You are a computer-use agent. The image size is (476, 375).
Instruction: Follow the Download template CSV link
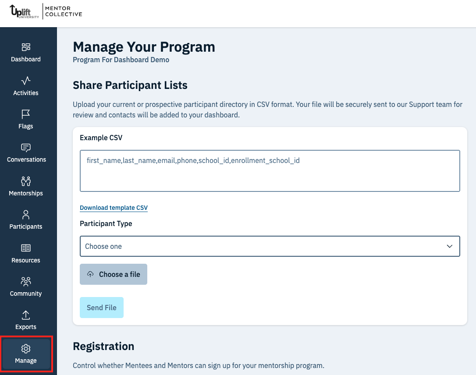[x=114, y=208]
